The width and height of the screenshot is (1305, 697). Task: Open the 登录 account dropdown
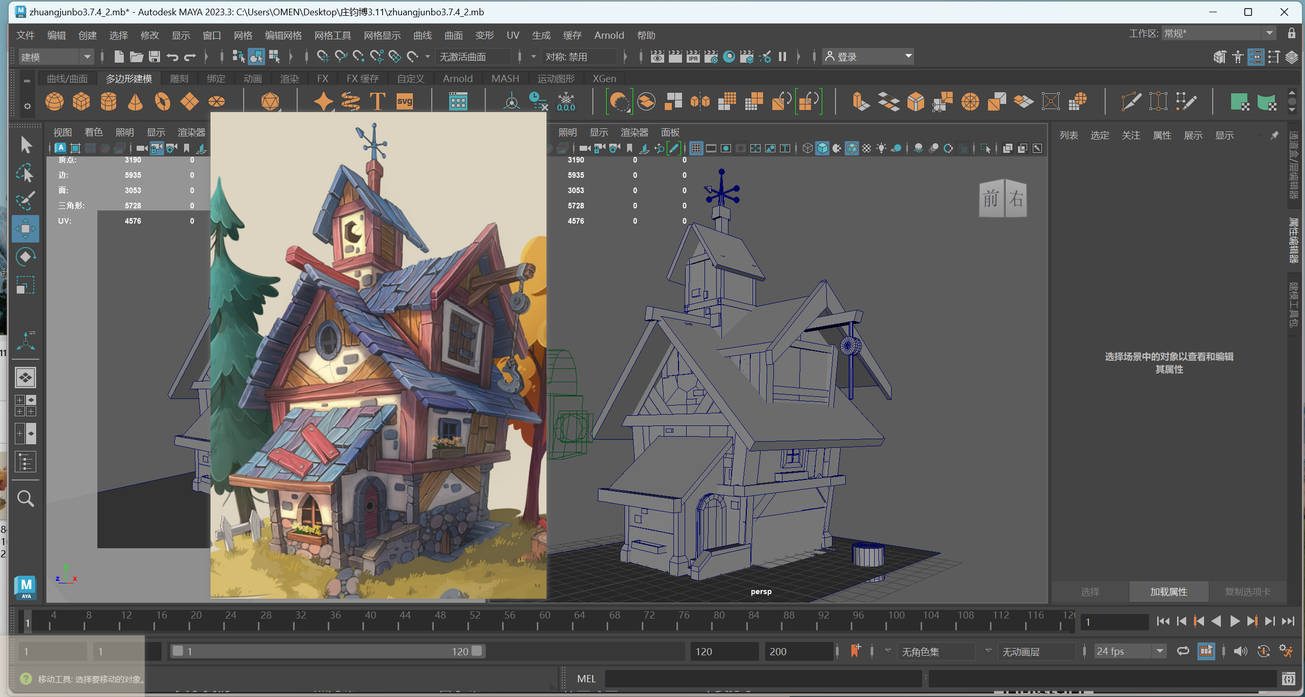point(868,57)
